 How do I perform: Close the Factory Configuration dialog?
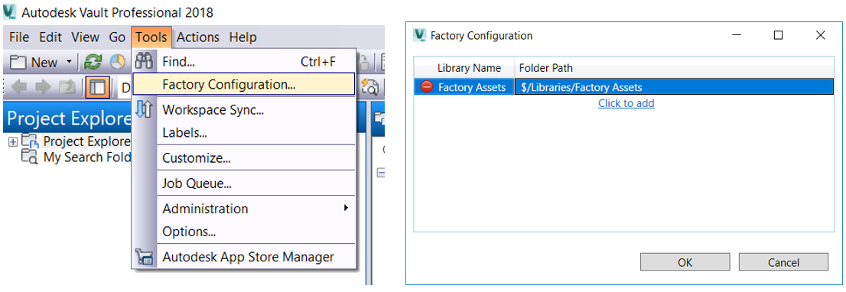820,36
